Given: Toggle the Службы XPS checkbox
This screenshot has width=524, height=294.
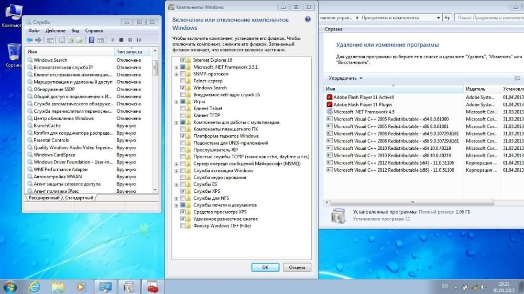Looking at the screenshot, I should 183,191.
